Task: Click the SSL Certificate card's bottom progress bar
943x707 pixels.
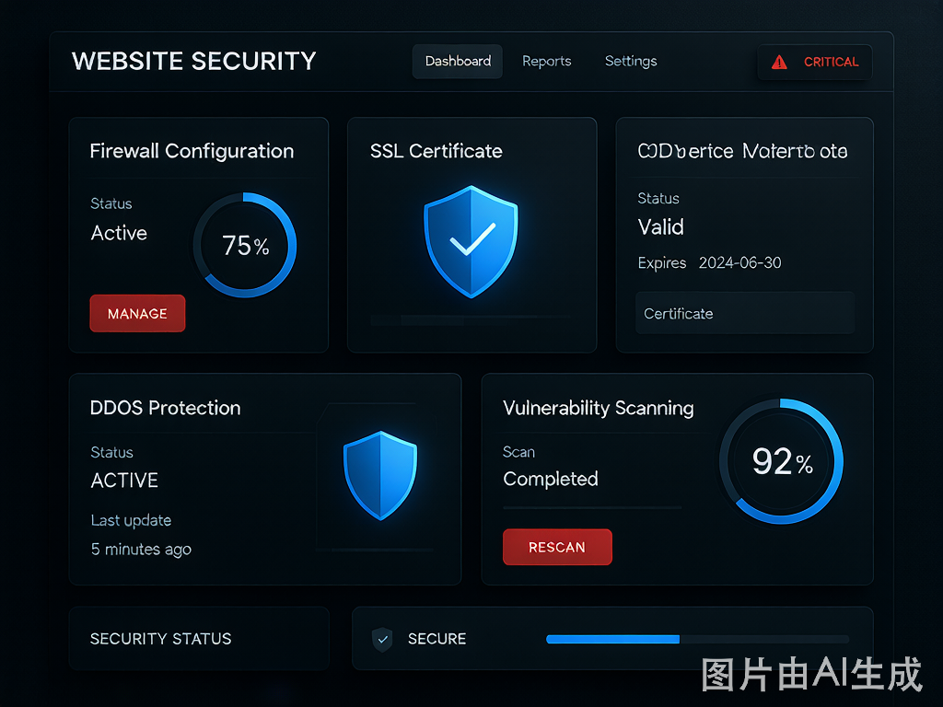Action: pyautogui.click(x=471, y=319)
